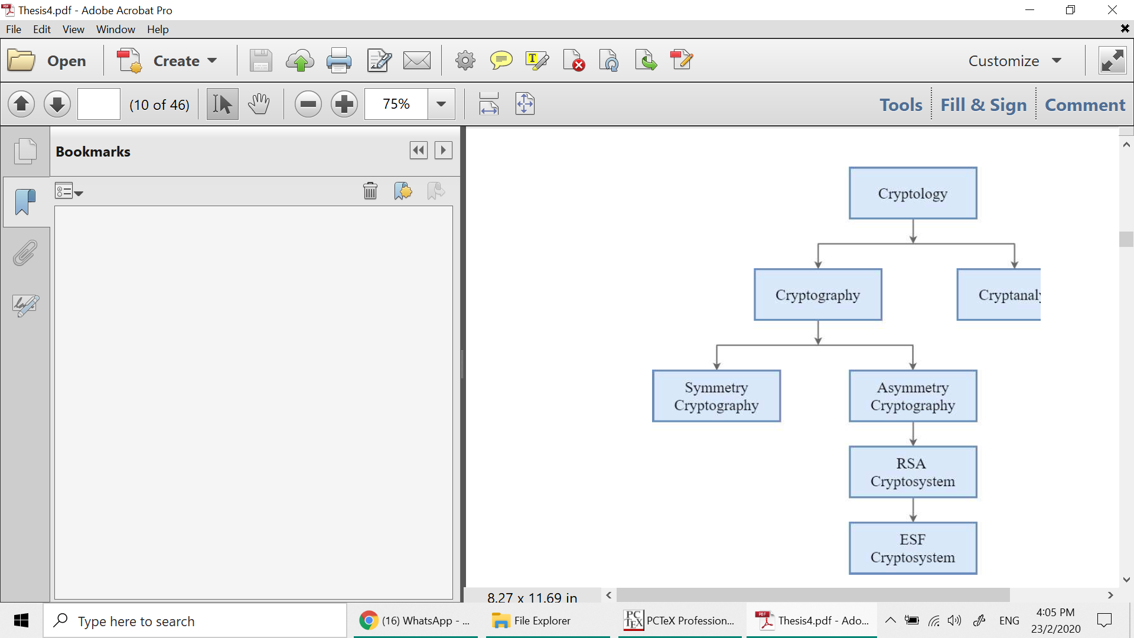
Task: Print the document using the printer icon
Action: point(339,60)
